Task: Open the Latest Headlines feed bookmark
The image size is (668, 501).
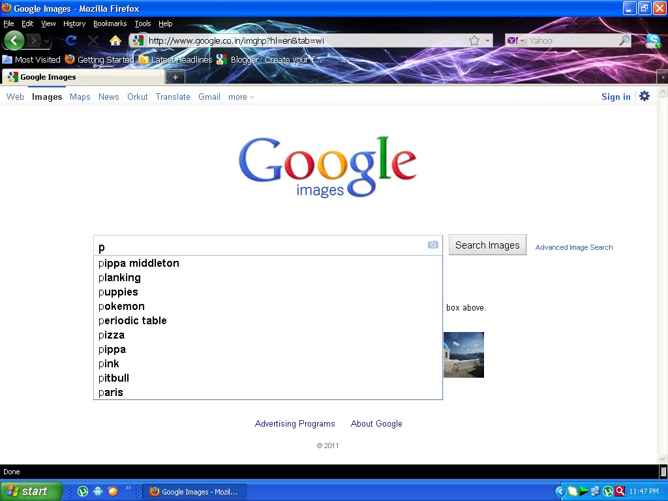Action: (175, 59)
